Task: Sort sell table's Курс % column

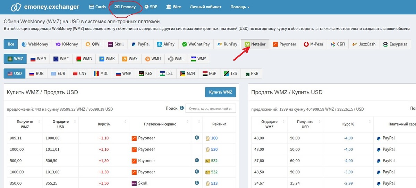Action: [348, 124]
